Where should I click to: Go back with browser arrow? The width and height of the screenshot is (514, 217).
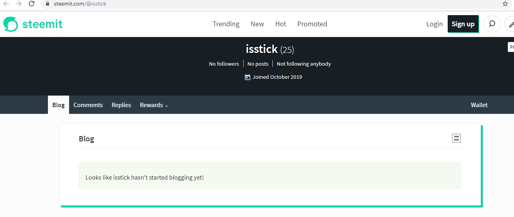[6, 4]
